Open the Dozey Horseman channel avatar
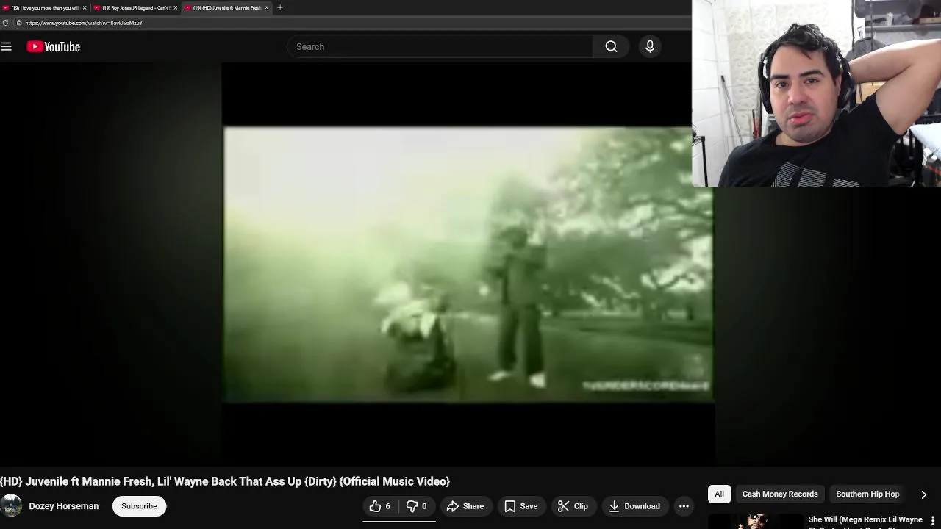Viewport: 941px width, 529px height. (x=10, y=506)
